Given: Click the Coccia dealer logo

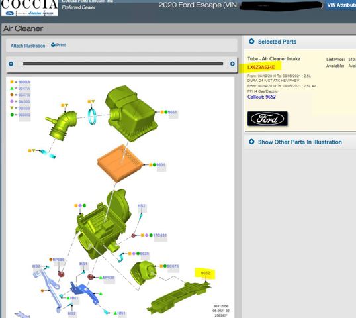Looking at the screenshot, I should 29,7.
